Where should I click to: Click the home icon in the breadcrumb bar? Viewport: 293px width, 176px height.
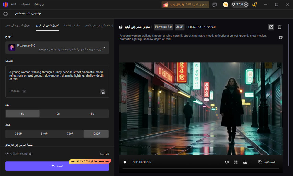click(5, 14)
